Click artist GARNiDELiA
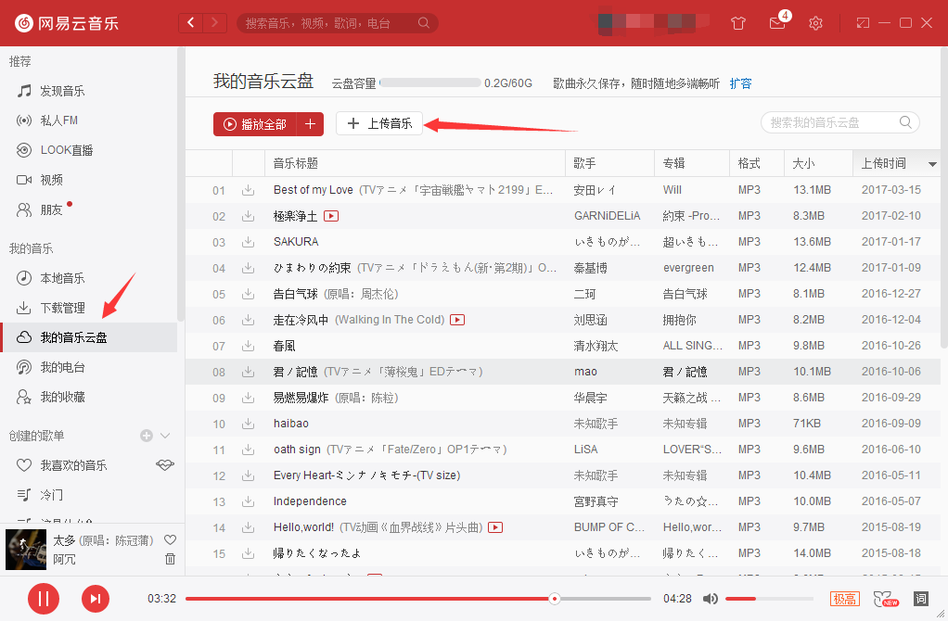948x621 pixels. (x=607, y=216)
